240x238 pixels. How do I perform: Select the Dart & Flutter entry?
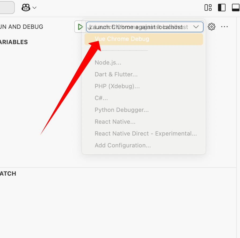pyautogui.click(x=116, y=74)
